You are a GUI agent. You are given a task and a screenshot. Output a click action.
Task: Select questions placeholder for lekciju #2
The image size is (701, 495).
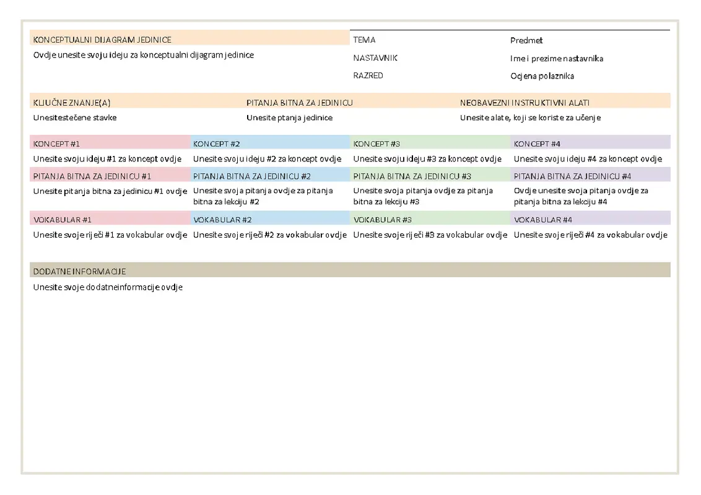tap(263, 196)
